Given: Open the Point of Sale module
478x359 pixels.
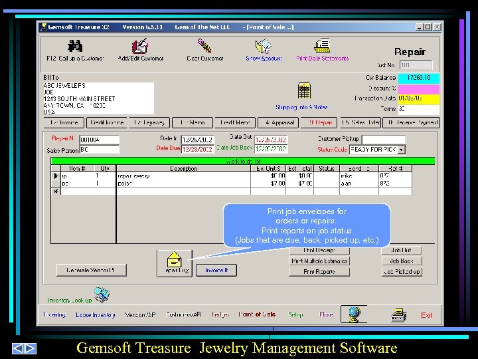Looking at the screenshot, I should pyautogui.click(x=257, y=314).
